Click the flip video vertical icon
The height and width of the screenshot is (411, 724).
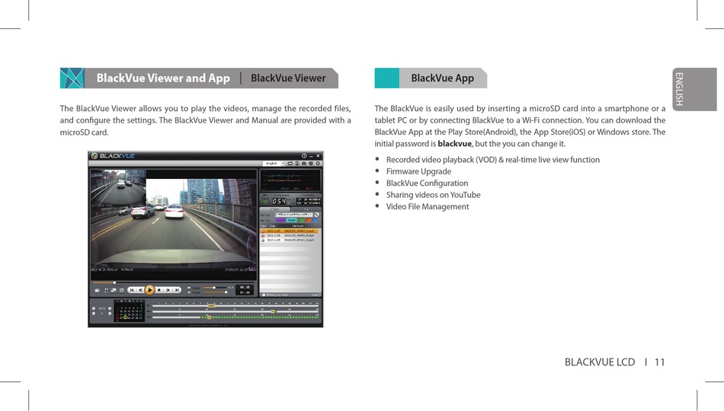click(106, 290)
